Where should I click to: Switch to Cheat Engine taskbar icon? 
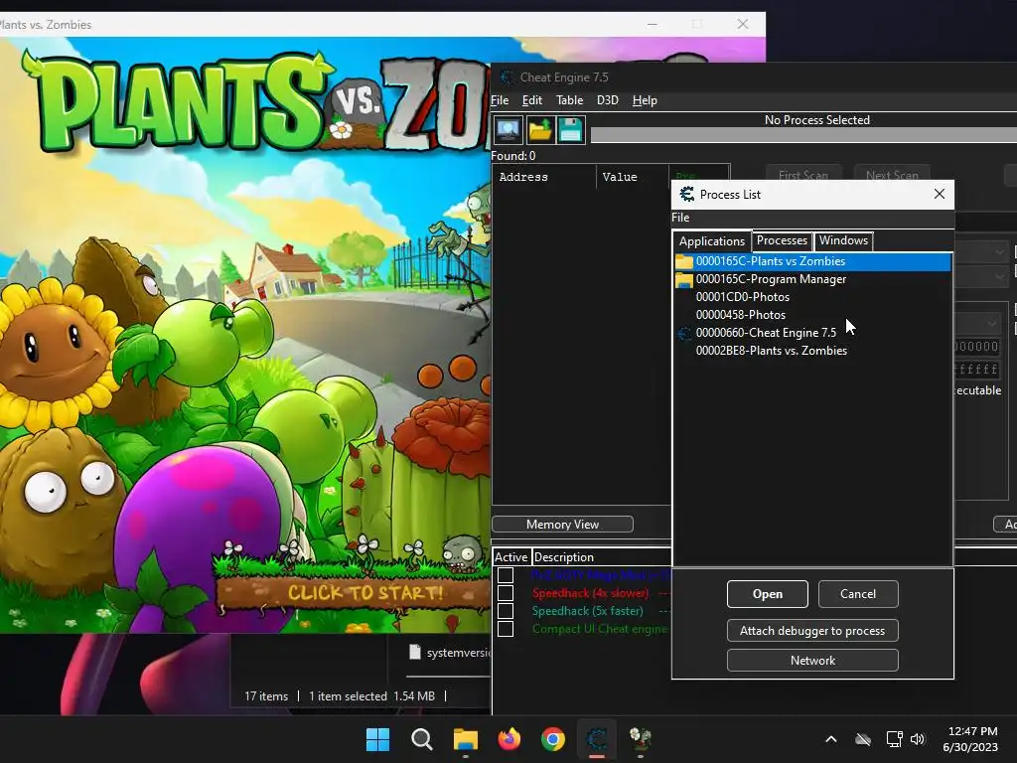pos(597,739)
